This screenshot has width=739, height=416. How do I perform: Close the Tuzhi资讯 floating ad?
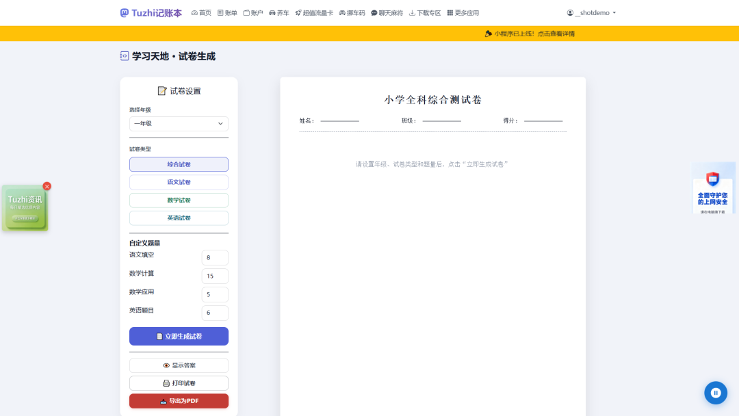47,186
